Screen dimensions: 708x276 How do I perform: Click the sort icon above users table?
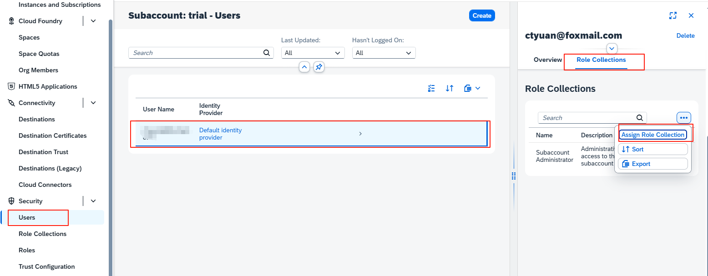450,88
